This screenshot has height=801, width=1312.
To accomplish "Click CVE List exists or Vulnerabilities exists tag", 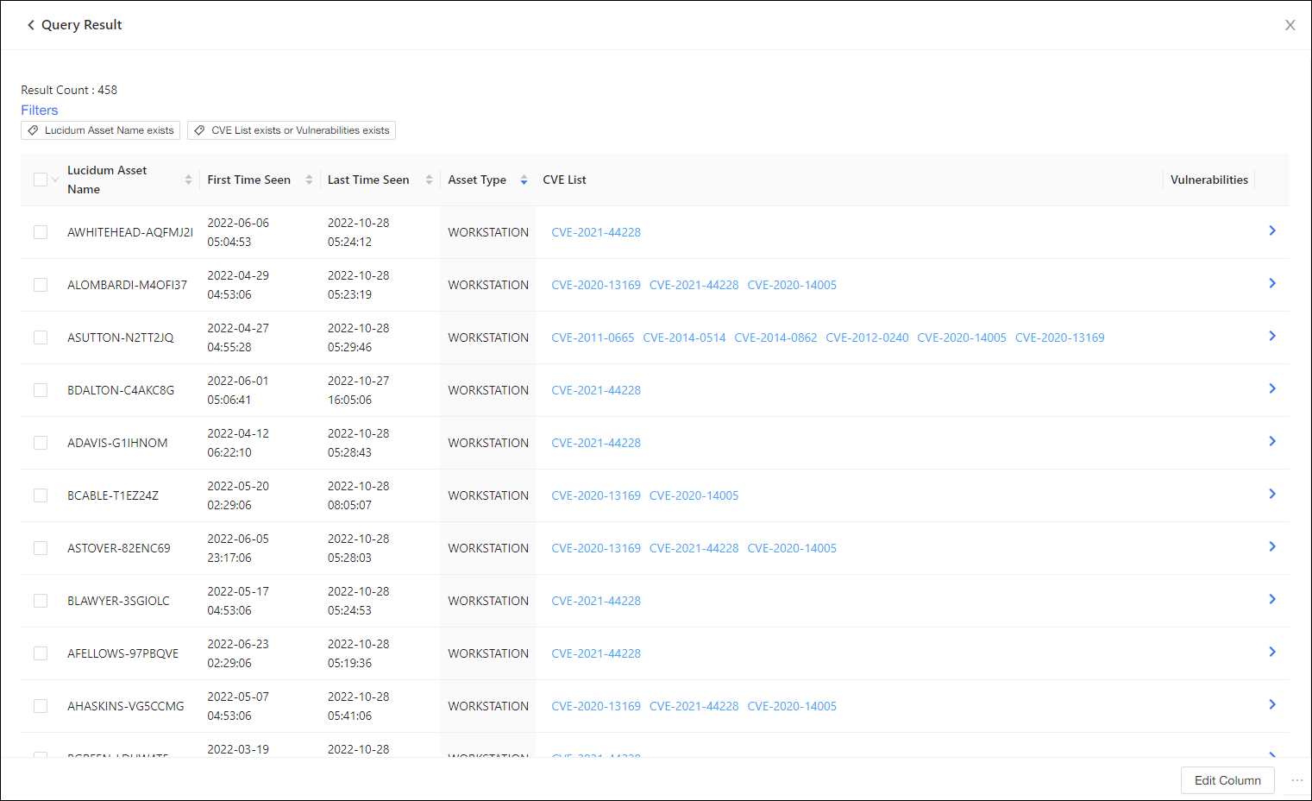I will tap(292, 130).
